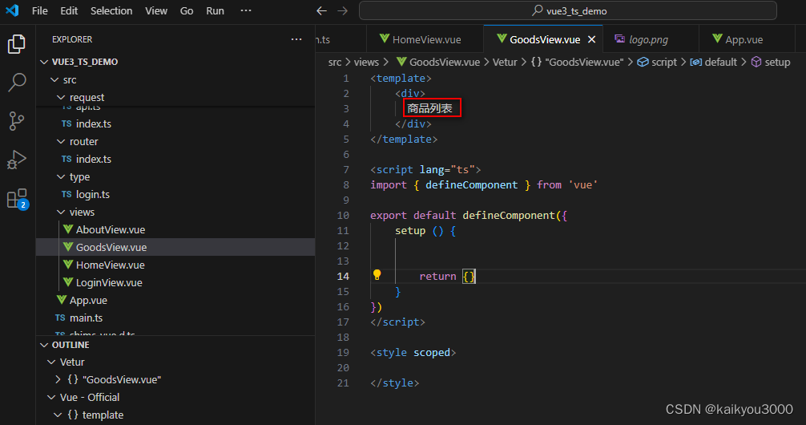The height and width of the screenshot is (425, 806).
Task: Click the Vetur breadcrumb segment
Action: click(505, 63)
